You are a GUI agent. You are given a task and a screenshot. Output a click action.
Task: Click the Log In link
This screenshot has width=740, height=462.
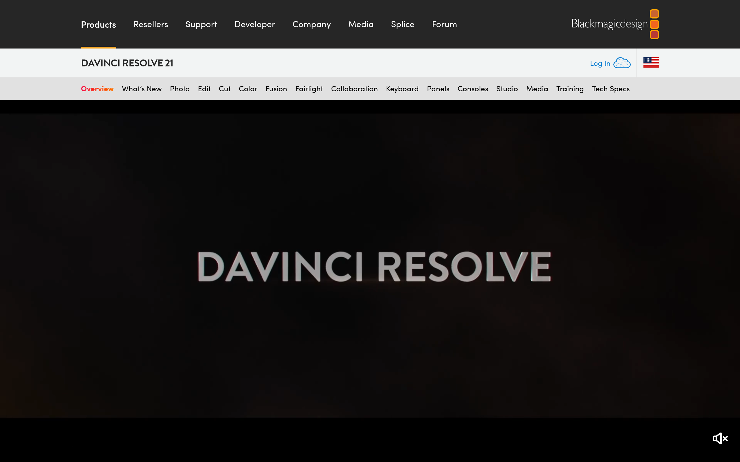click(x=600, y=63)
